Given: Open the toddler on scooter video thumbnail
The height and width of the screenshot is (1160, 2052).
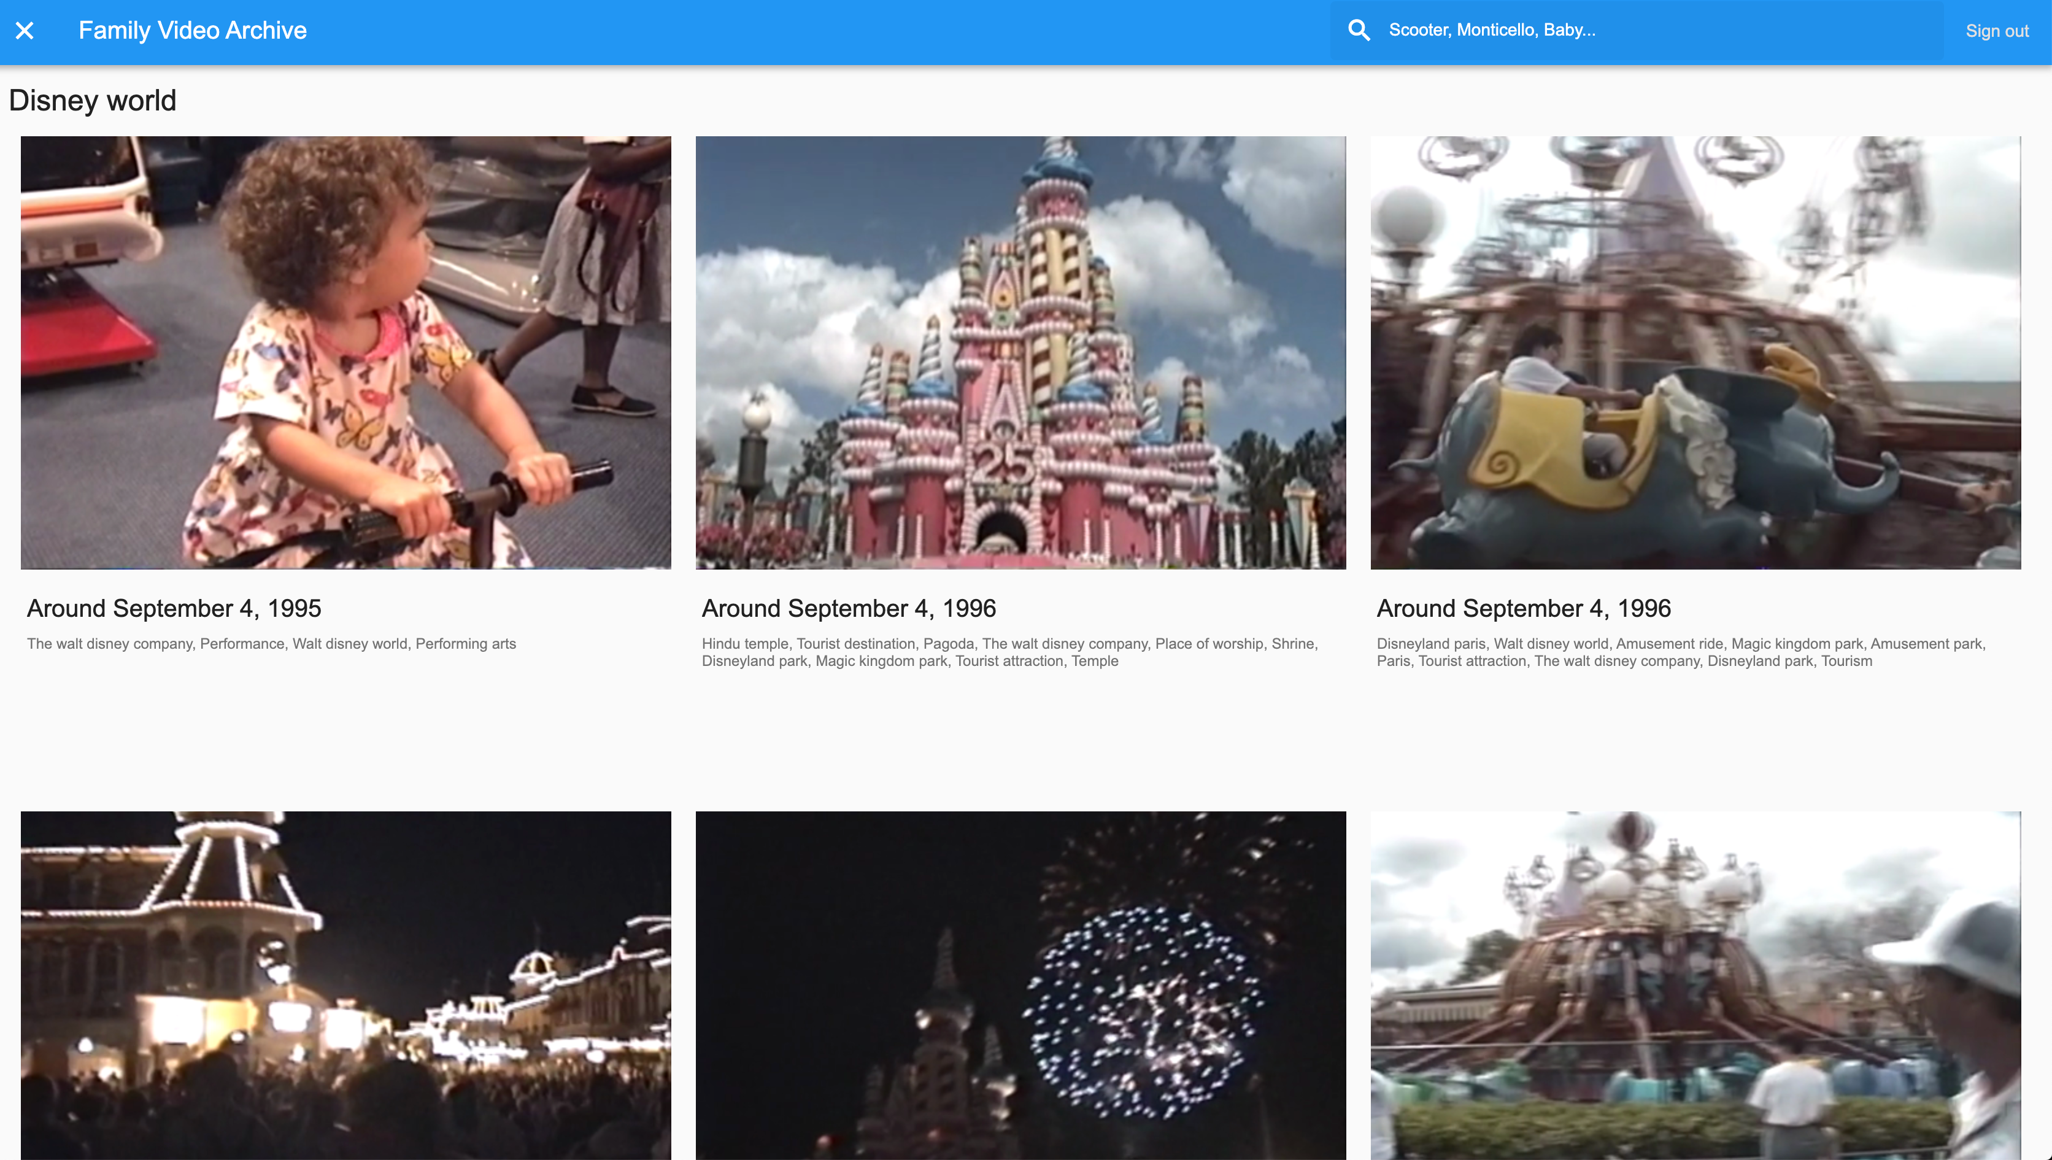Looking at the screenshot, I should click(x=345, y=352).
